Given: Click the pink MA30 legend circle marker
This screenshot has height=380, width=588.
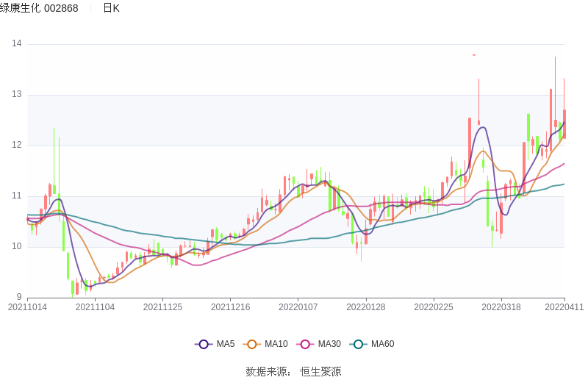Looking at the screenshot, I should (x=305, y=344).
